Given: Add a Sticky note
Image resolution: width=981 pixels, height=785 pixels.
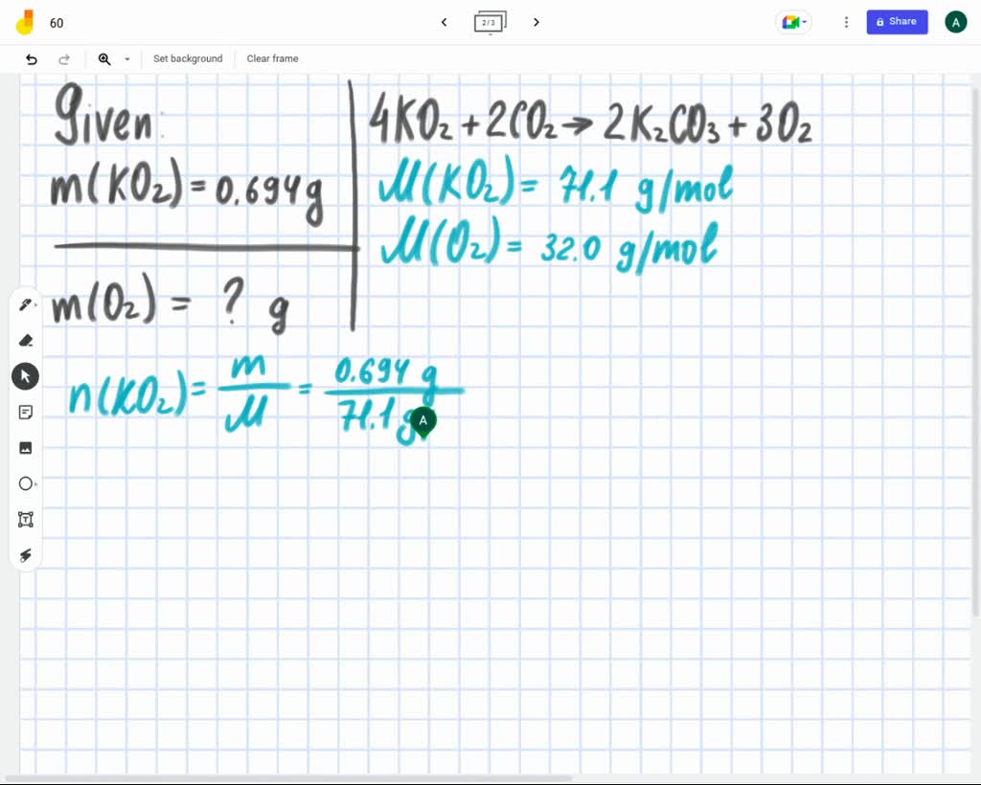Looking at the screenshot, I should point(26,412).
